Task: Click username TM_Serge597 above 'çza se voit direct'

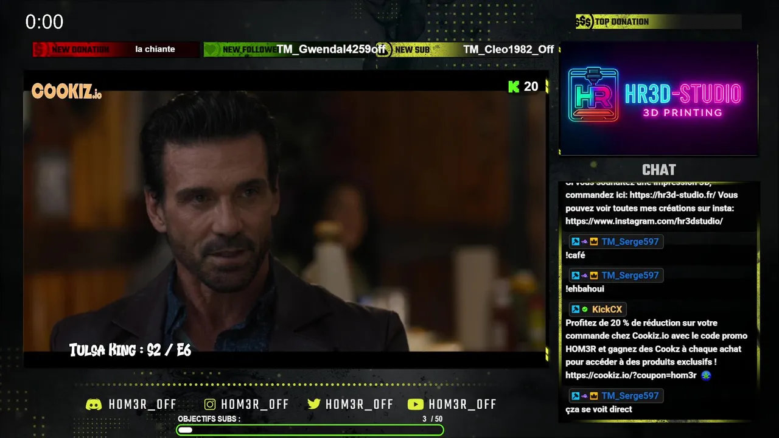Action: point(630,395)
